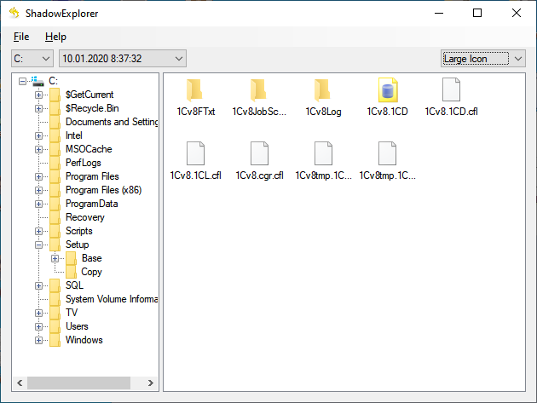The height and width of the screenshot is (403, 537).
Task: Maximize the ShadowExplorer window
Action: click(x=477, y=13)
